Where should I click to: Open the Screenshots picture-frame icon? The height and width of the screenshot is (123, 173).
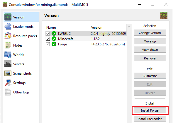tap(8, 73)
